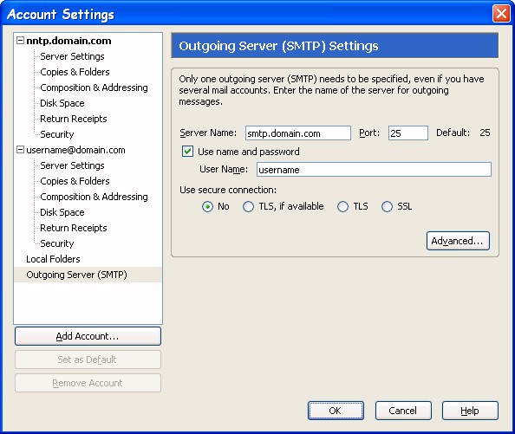Open Disk Space under username@domain.com
Image resolution: width=515 pixels, height=434 pixels.
point(62,212)
